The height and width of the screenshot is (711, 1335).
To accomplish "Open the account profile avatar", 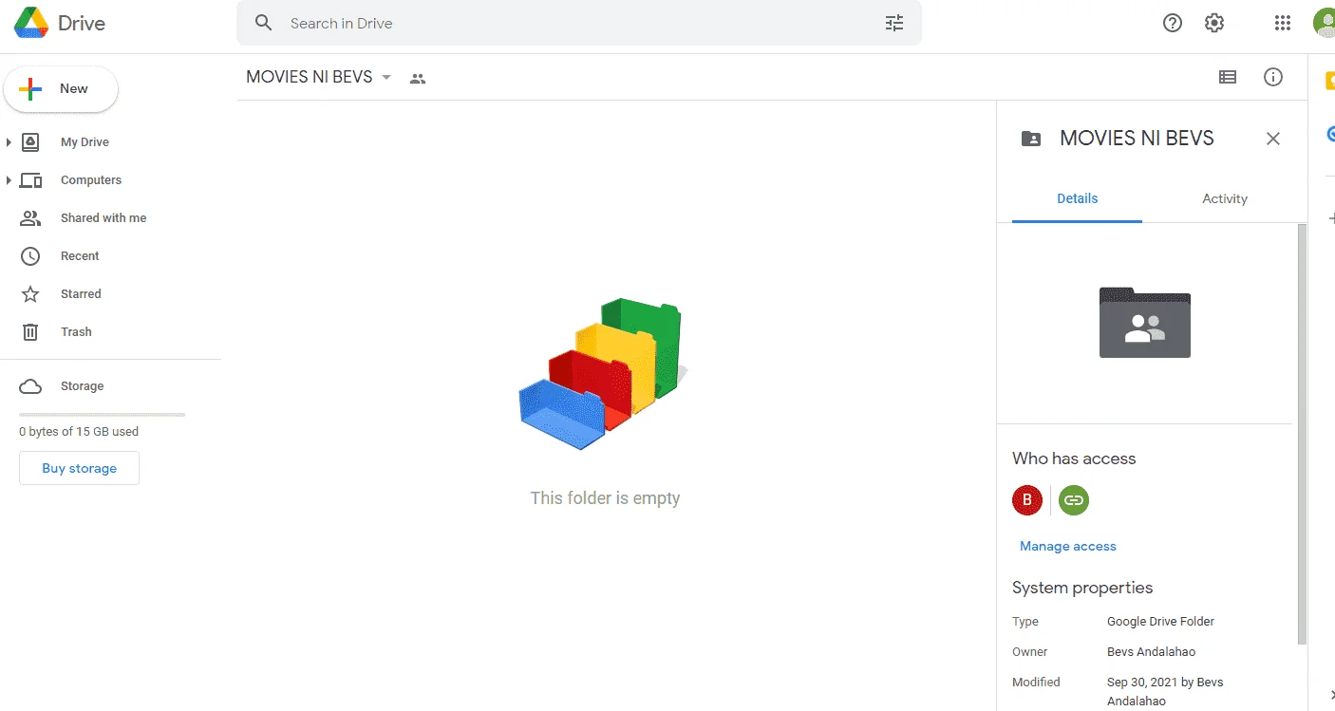I will (1325, 24).
